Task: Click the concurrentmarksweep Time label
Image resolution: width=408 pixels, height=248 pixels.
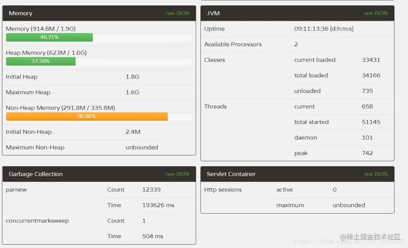Action: (x=114, y=236)
